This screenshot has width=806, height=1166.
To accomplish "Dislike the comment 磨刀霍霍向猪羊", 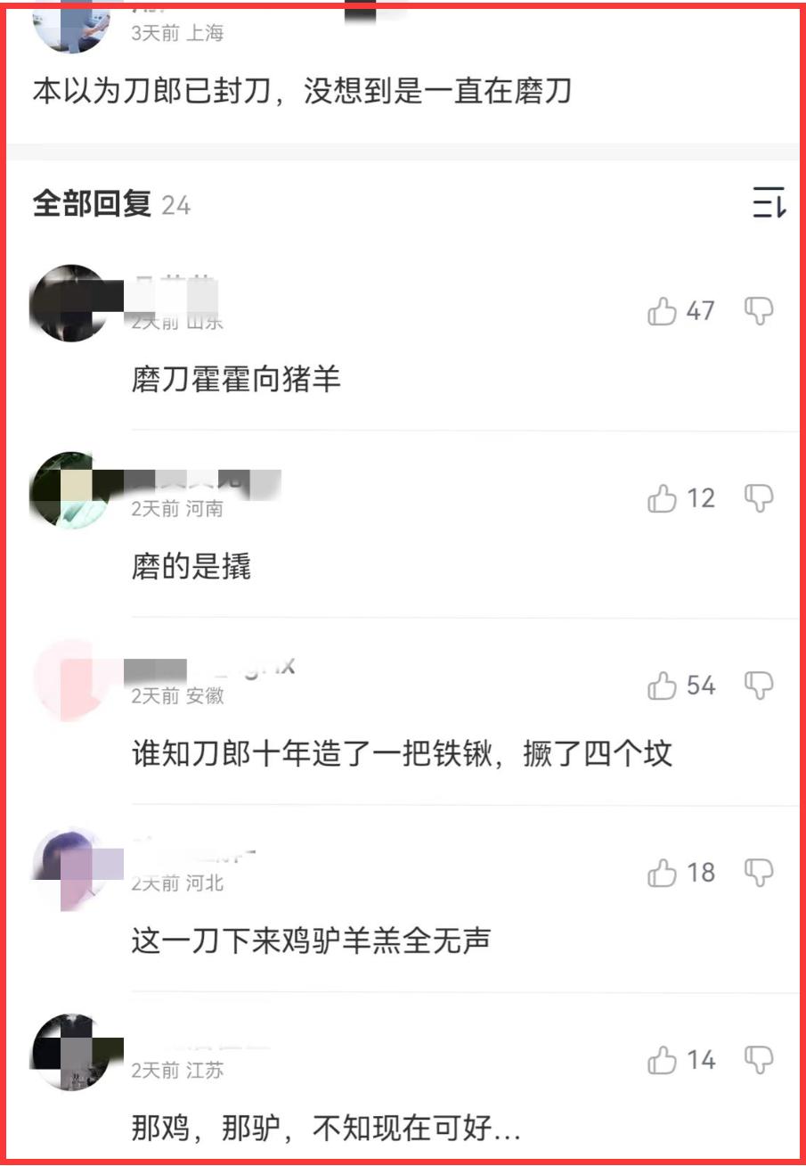I will 758,311.
